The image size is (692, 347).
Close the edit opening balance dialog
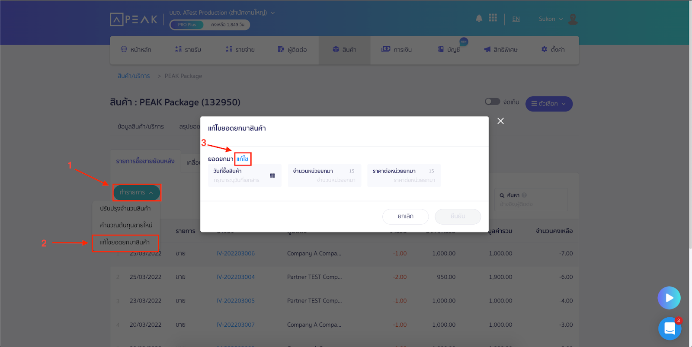[500, 121]
